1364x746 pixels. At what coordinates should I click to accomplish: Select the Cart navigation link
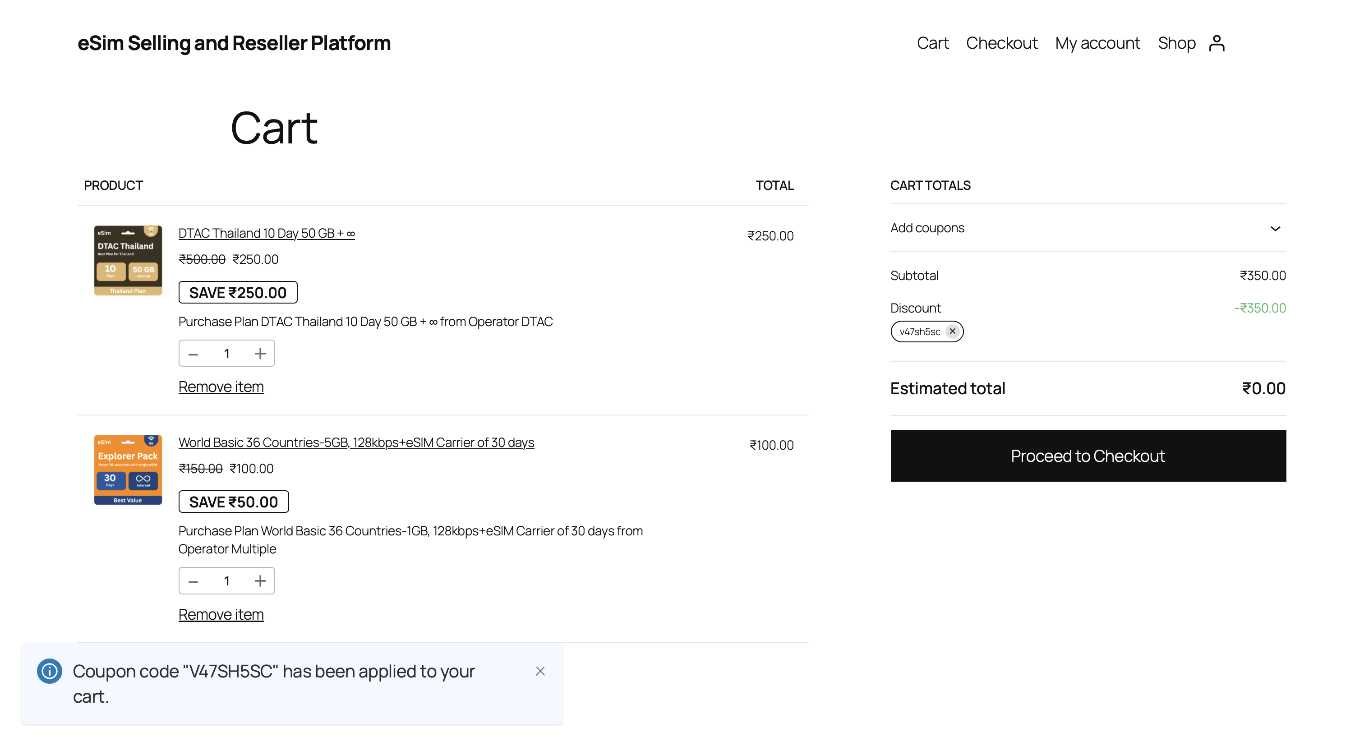(933, 43)
